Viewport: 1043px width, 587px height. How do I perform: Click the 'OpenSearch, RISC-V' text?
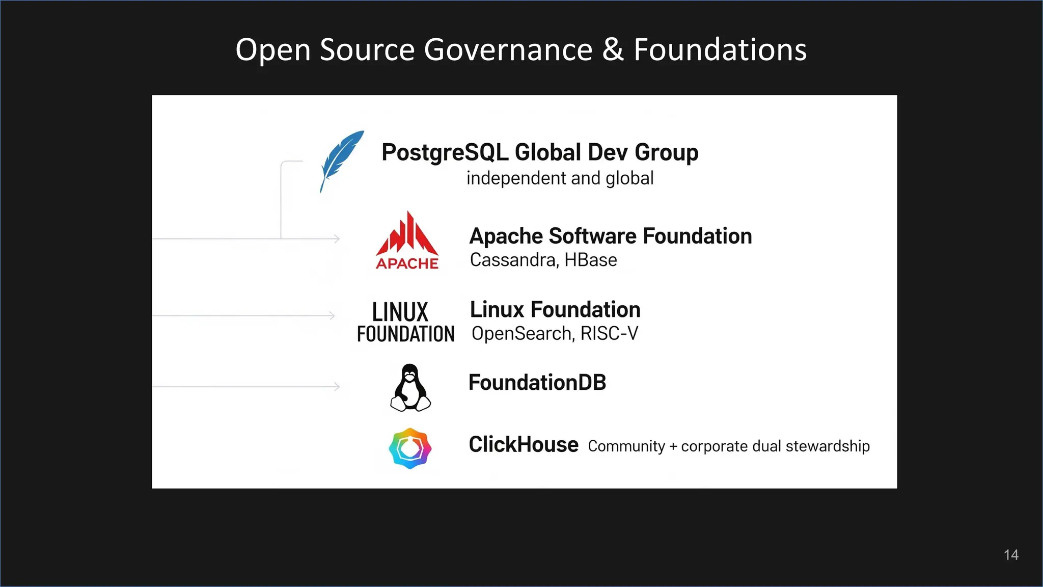point(554,333)
